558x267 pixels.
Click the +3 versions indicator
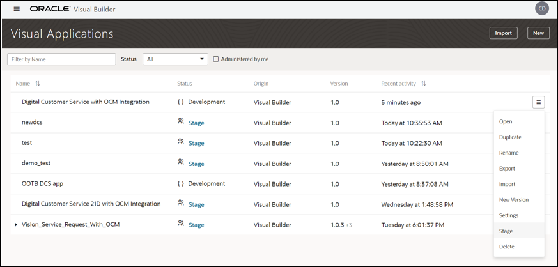(x=349, y=225)
